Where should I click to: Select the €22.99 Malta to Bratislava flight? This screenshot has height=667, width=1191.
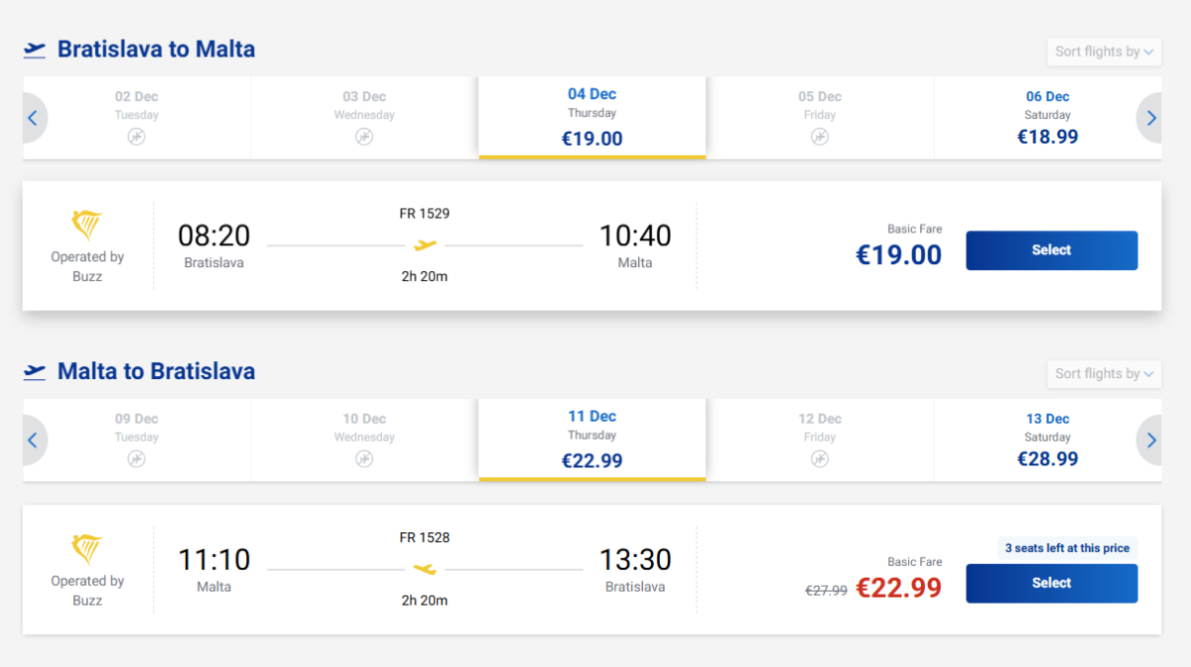(x=1051, y=583)
